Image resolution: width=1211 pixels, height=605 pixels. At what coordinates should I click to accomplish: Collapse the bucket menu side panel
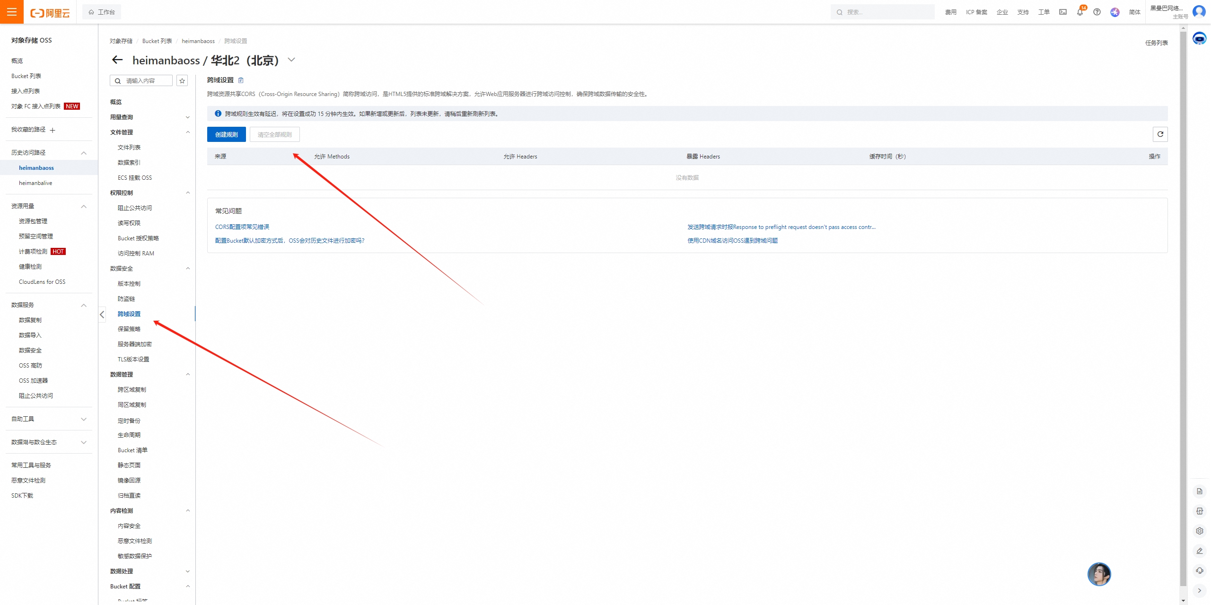(x=102, y=315)
